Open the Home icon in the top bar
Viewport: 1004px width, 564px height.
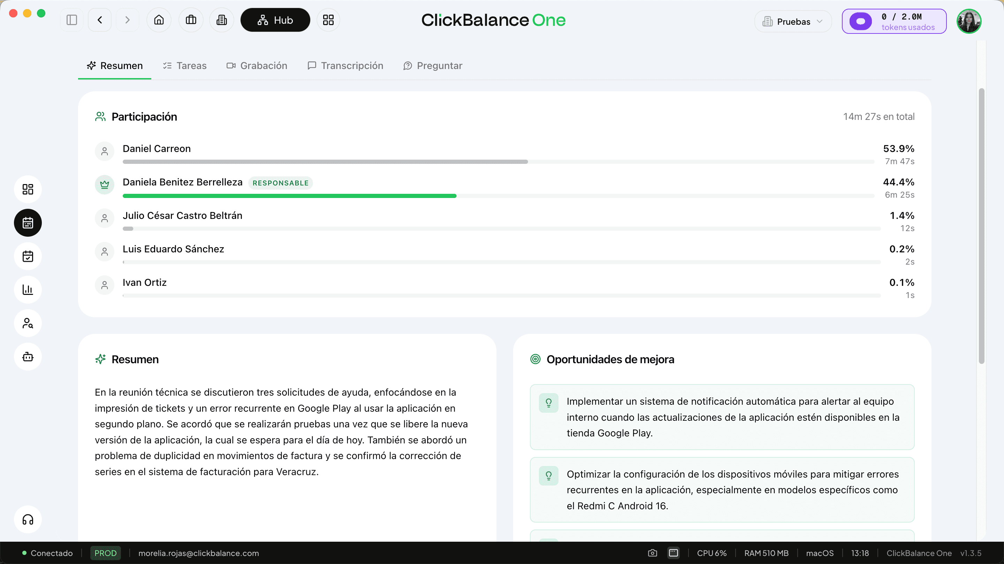159,20
